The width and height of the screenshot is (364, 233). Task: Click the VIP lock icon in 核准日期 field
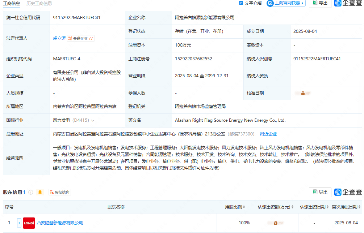303,93
